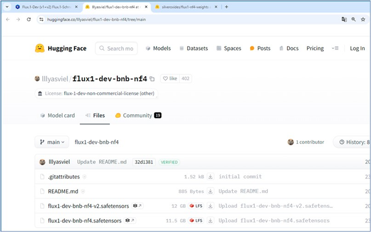The image size is (371, 232).
Task: Open the Datasets navigation link
Action: pos(193,48)
